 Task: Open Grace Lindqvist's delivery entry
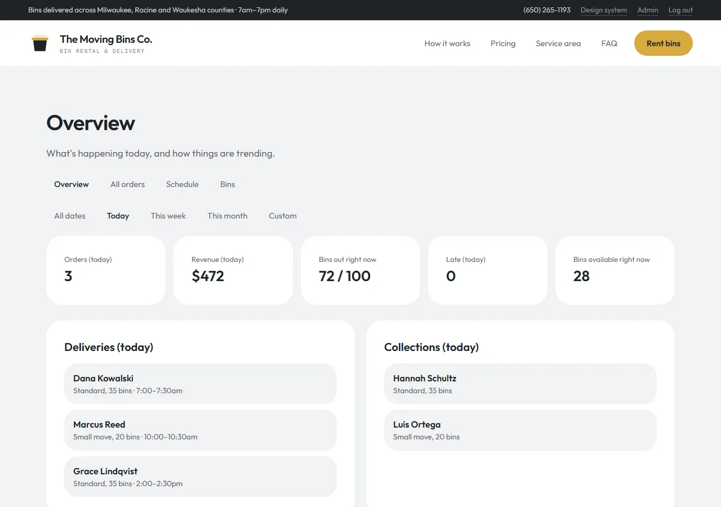201,477
